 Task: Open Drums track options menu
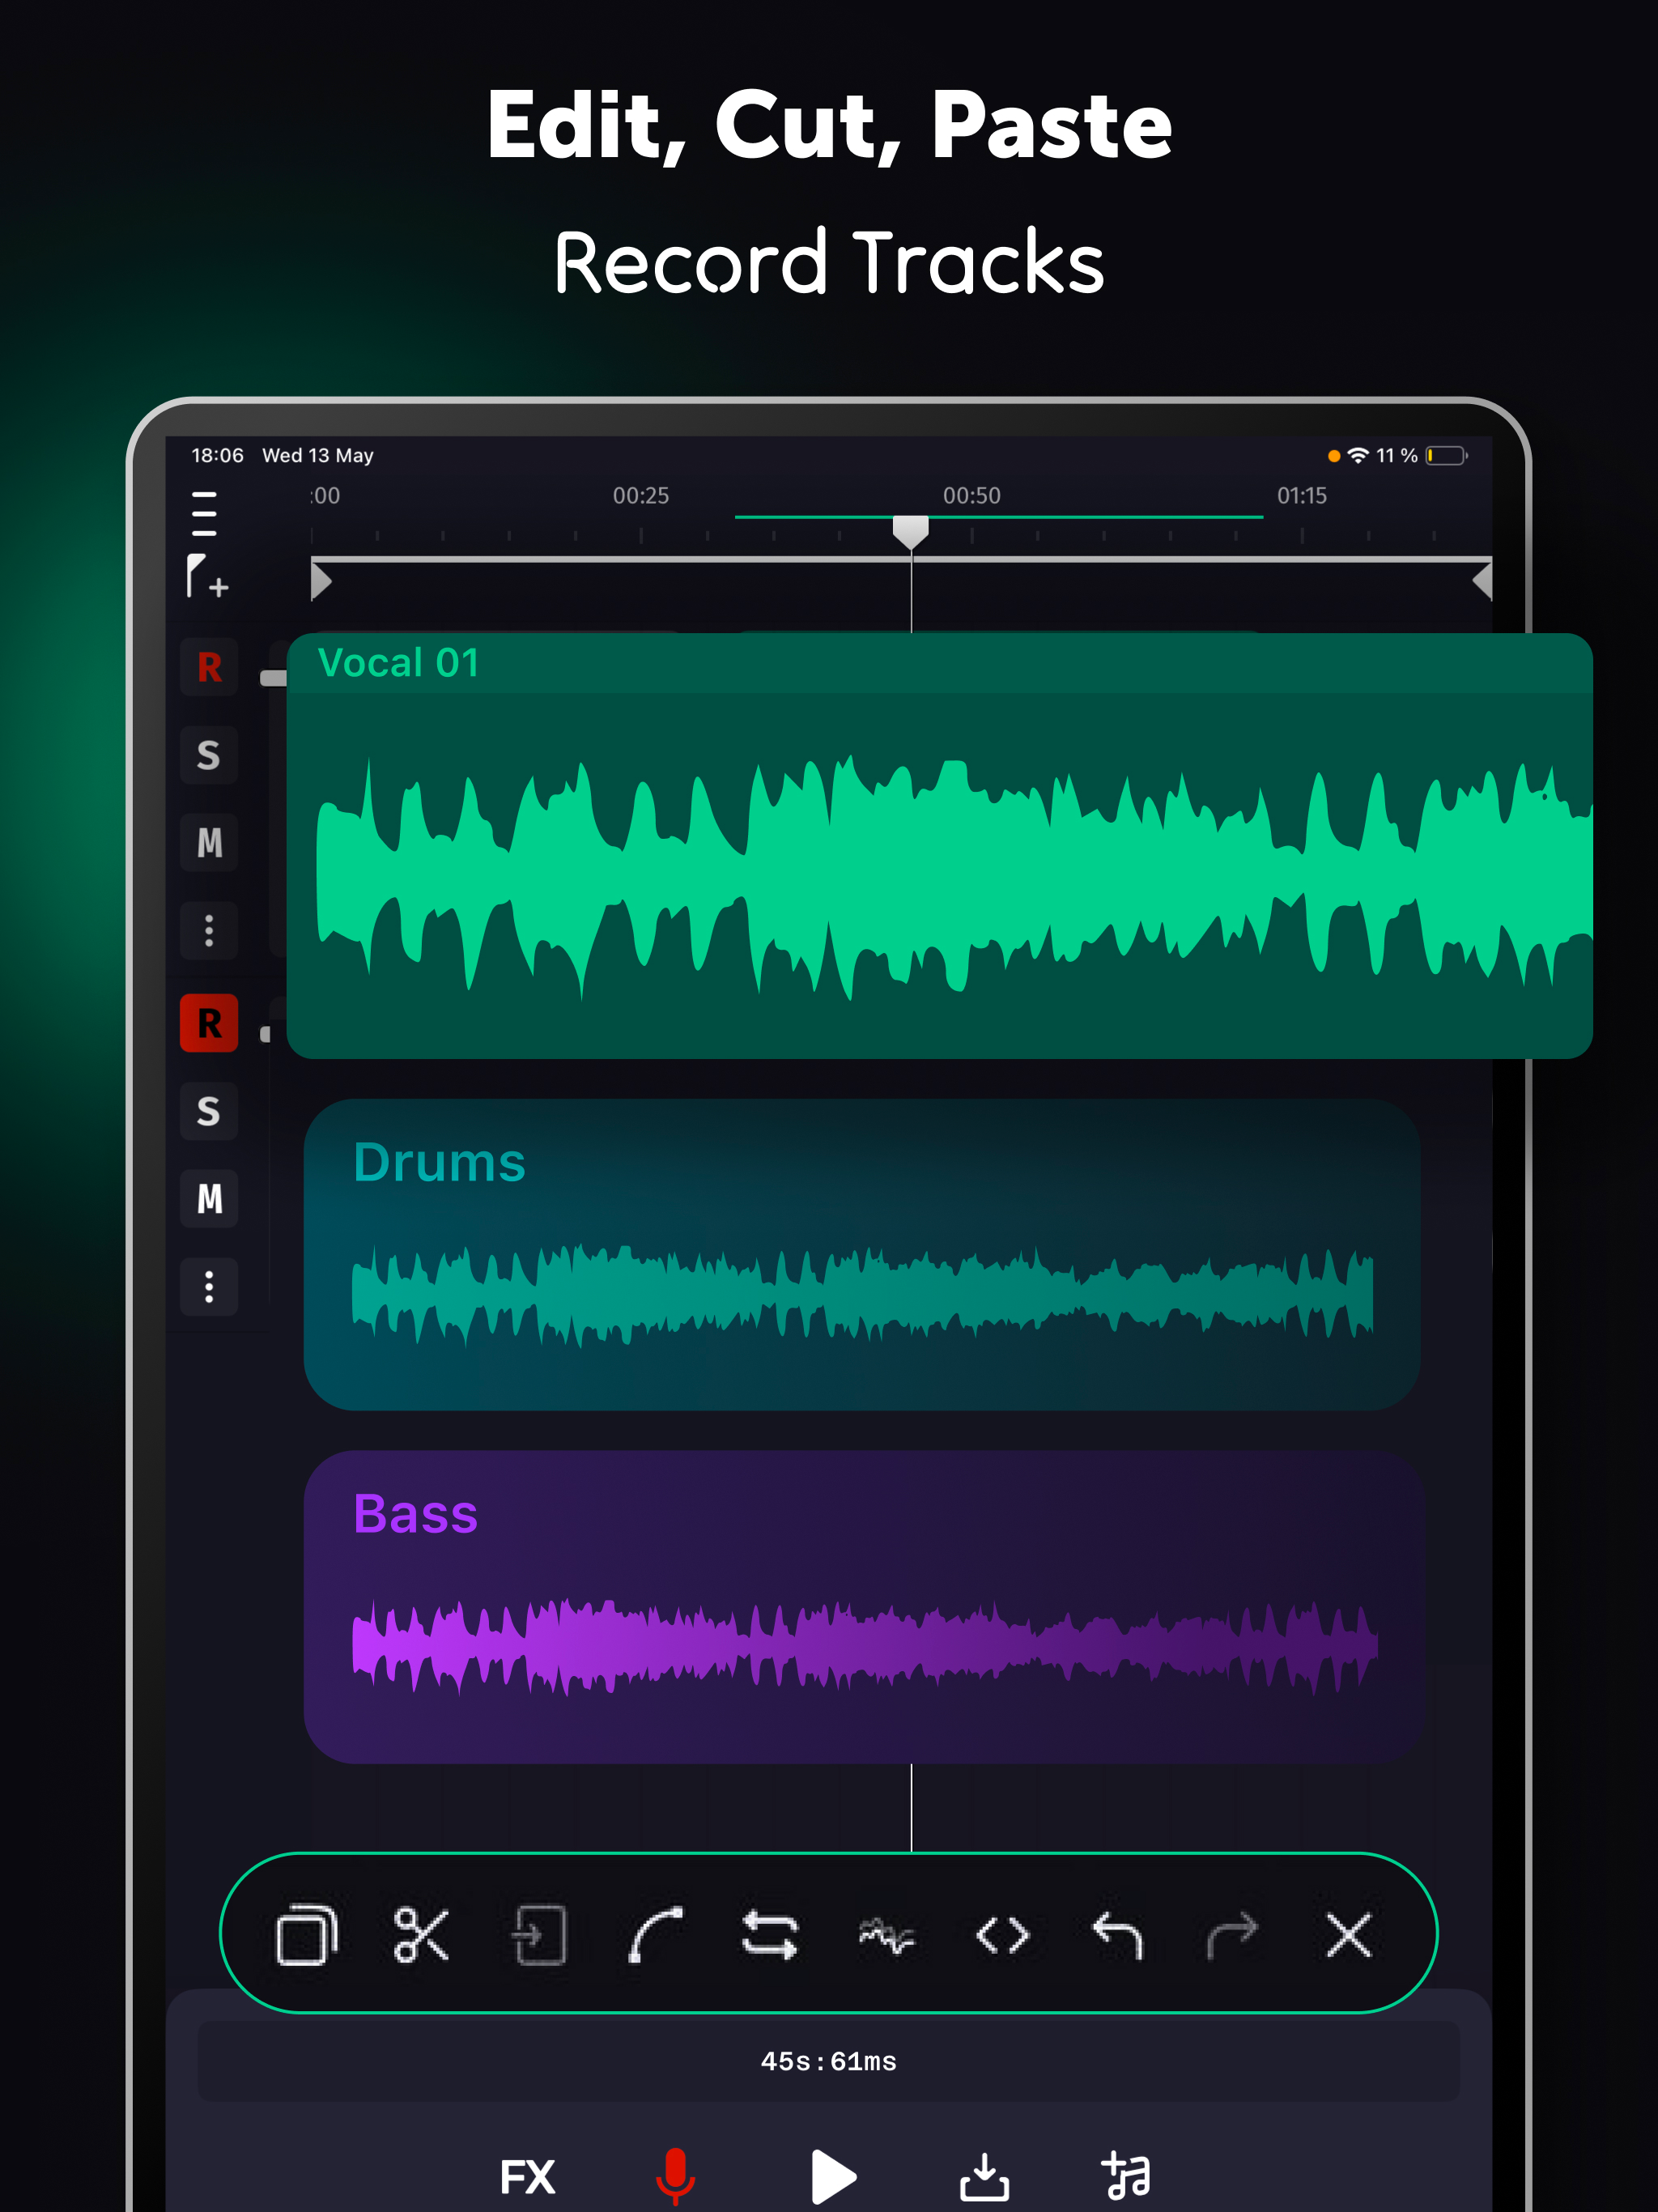[x=209, y=1287]
